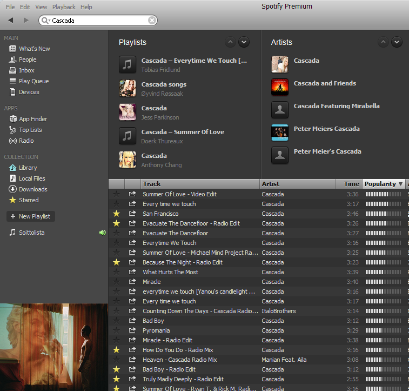Select ItaloBrothers artist in track list
The height and width of the screenshot is (391, 409).
coord(279,311)
